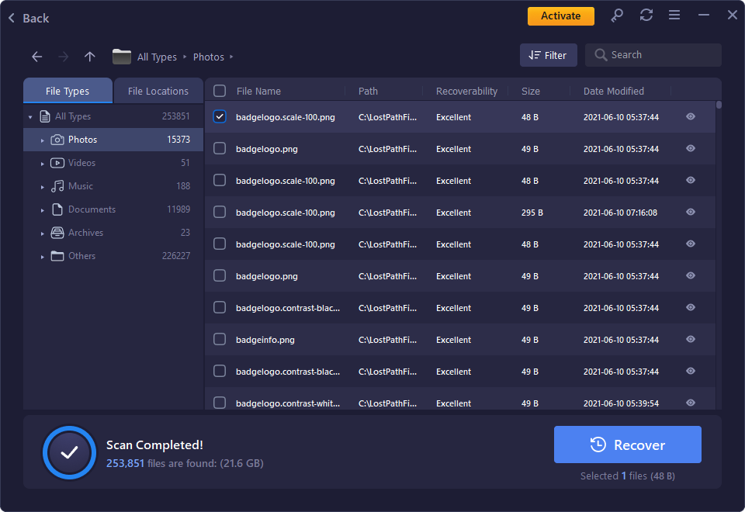Click the refresh scan icon
This screenshot has height=512, width=745.
pos(646,14)
